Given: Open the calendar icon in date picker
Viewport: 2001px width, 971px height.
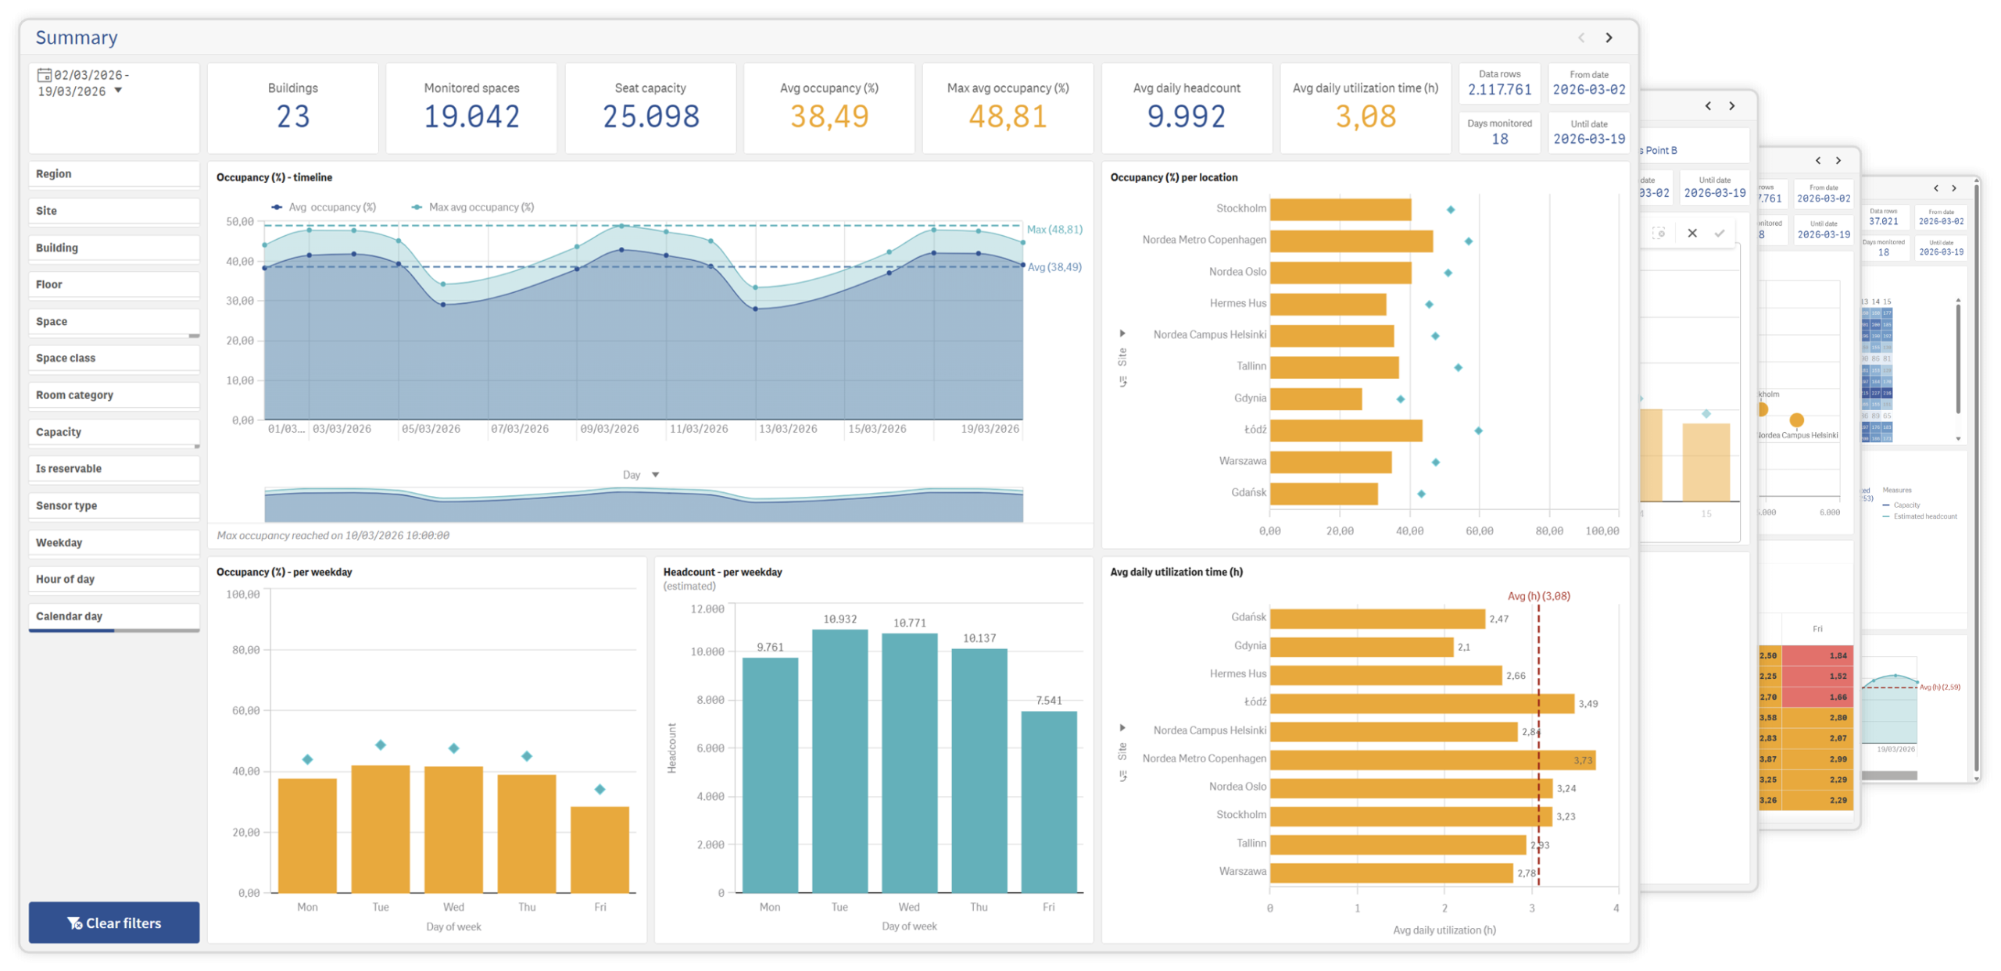Looking at the screenshot, I should click(x=45, y=76).
